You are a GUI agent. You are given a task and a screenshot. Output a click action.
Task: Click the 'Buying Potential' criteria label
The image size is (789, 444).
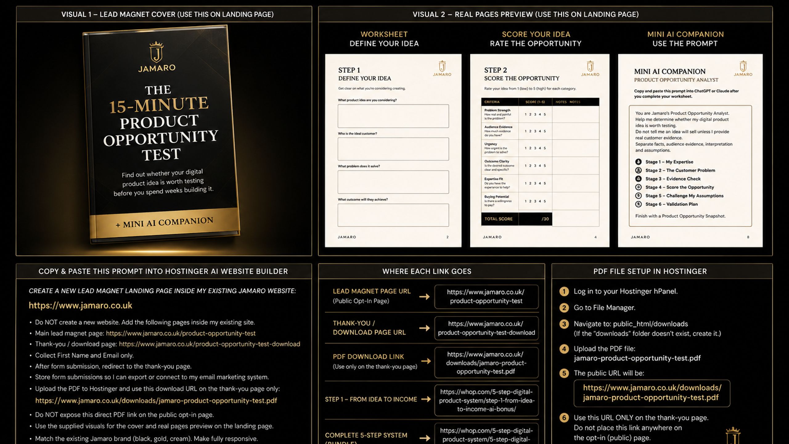coord(497,197)
